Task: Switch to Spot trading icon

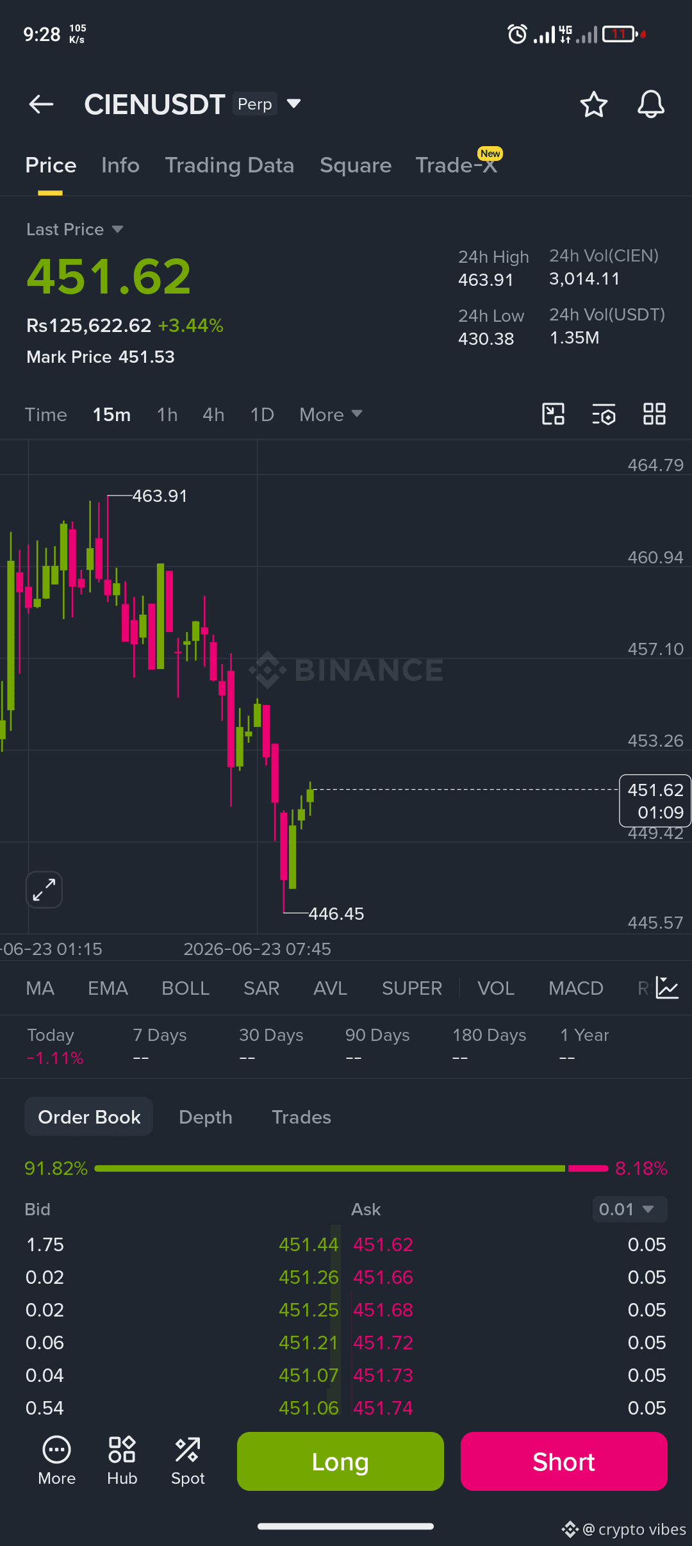Action: [188, 1461]
